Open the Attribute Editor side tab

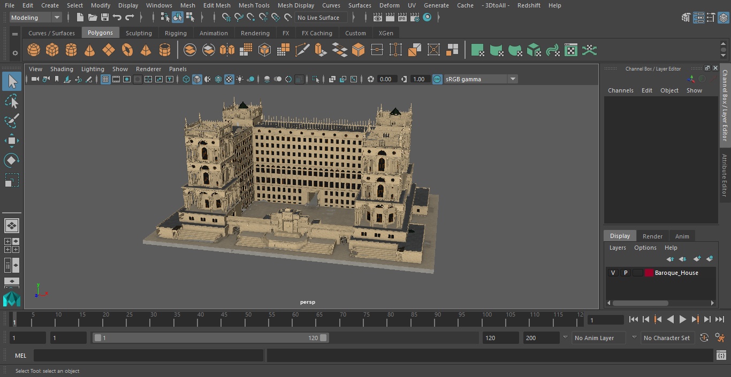[725, 175]
